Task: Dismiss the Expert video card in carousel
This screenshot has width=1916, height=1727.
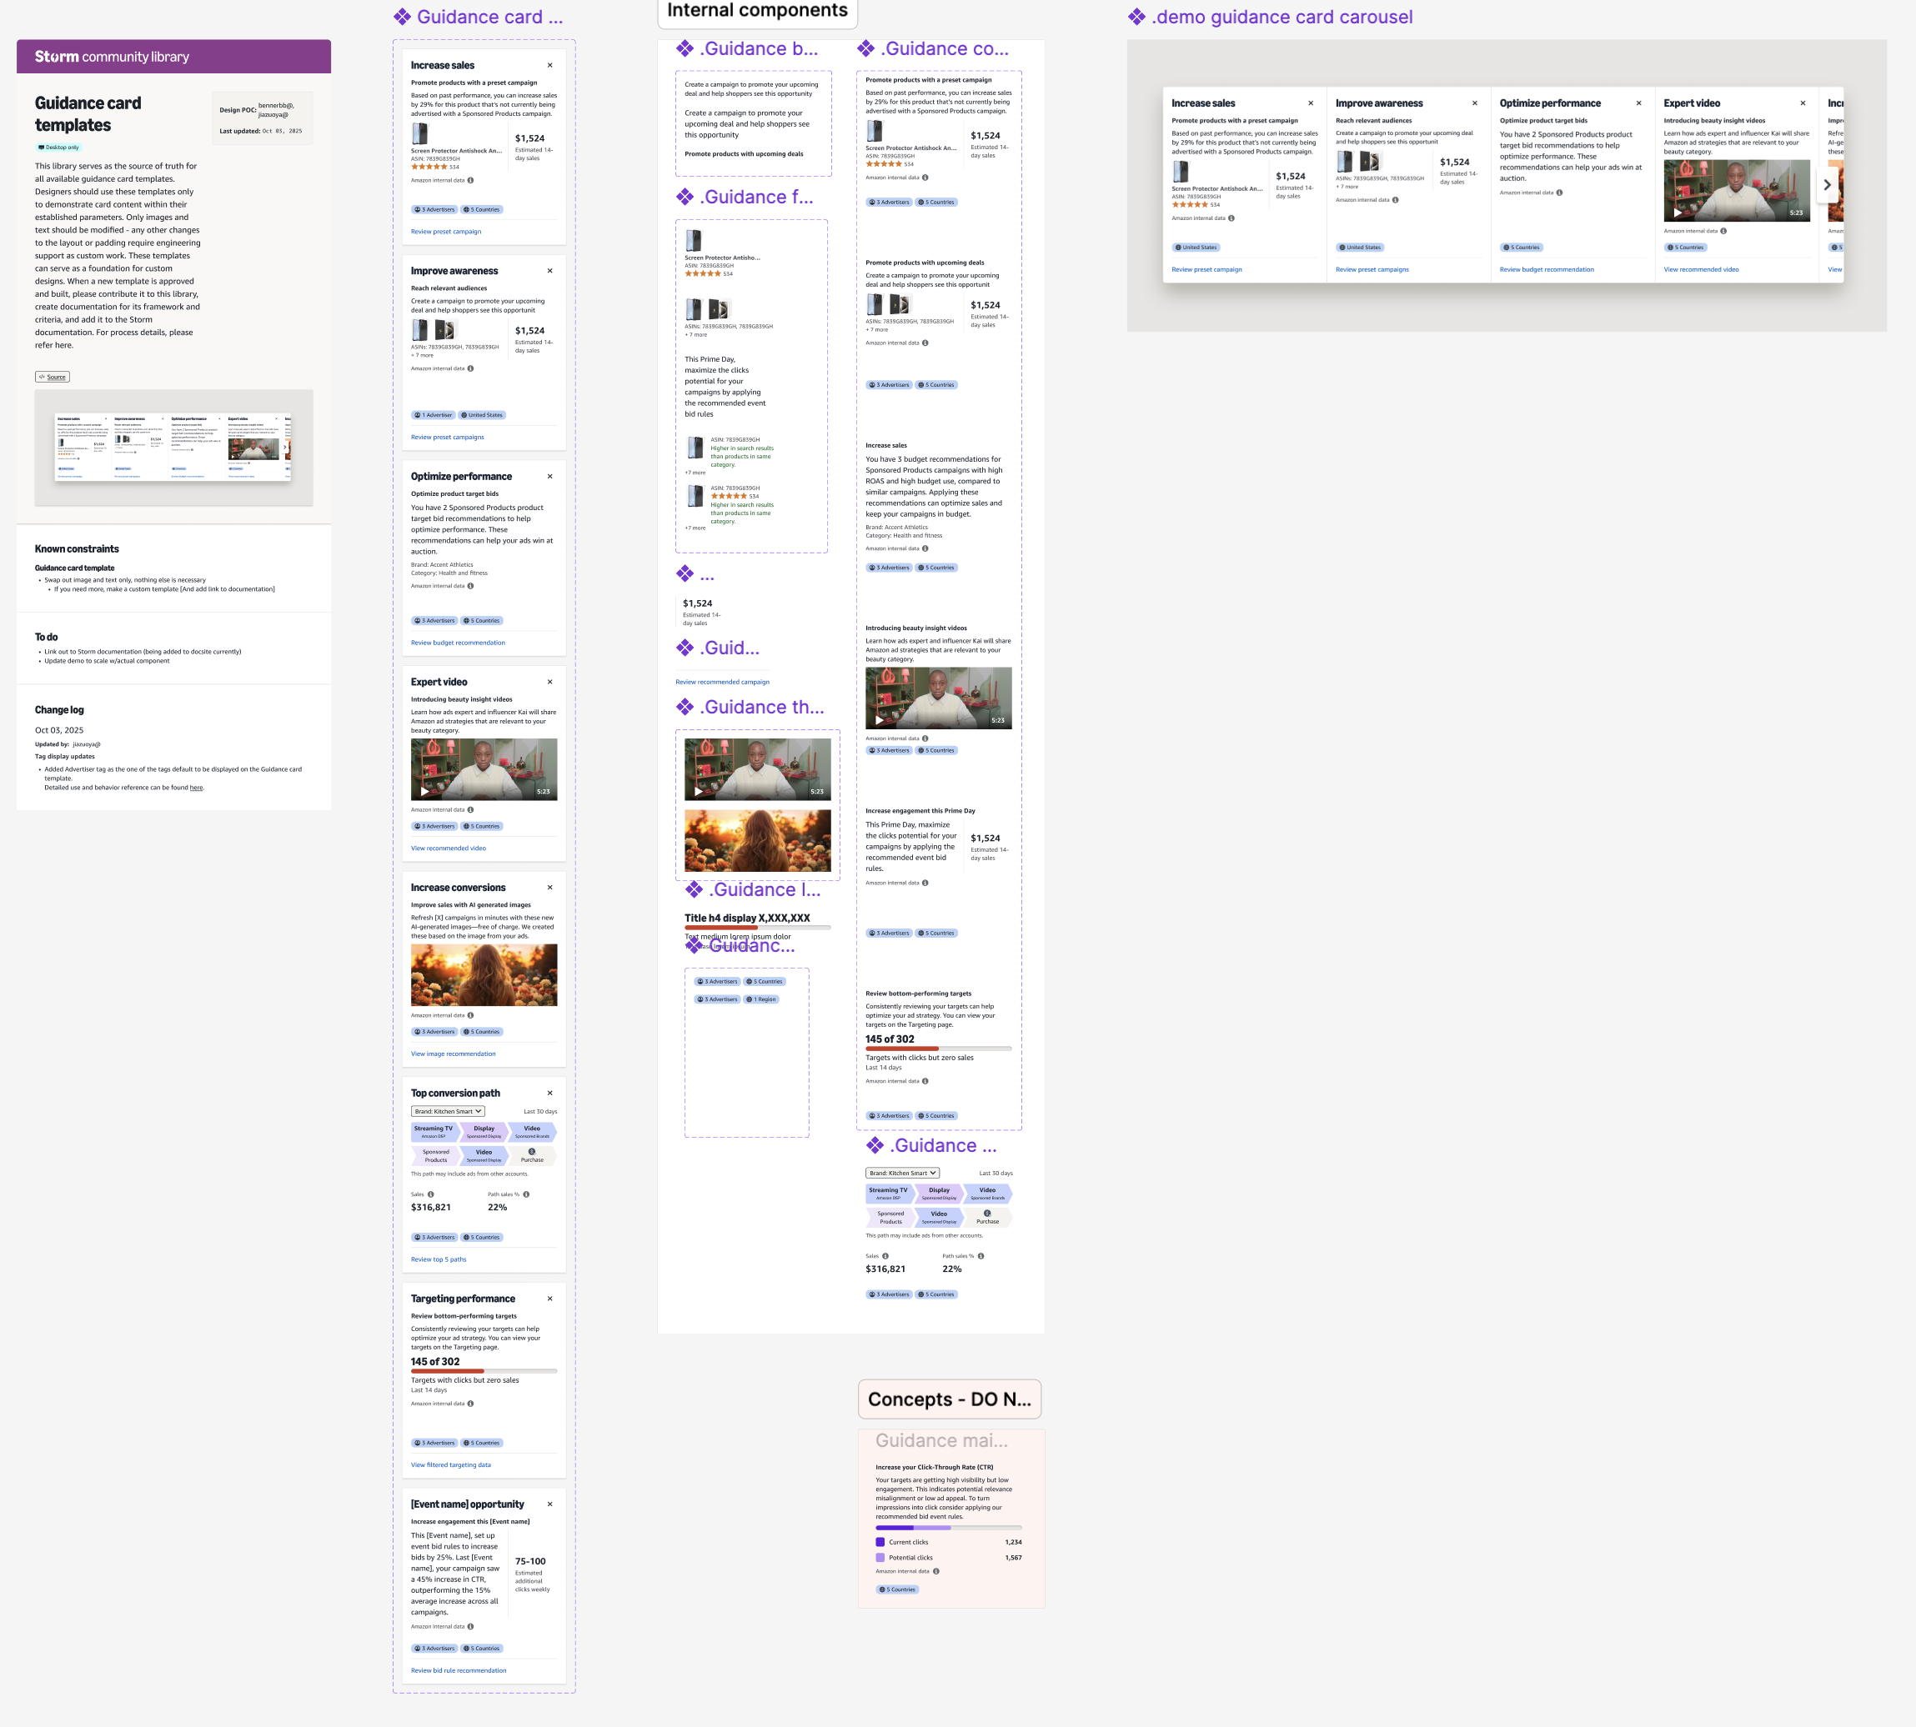Action: point(1802,103)
